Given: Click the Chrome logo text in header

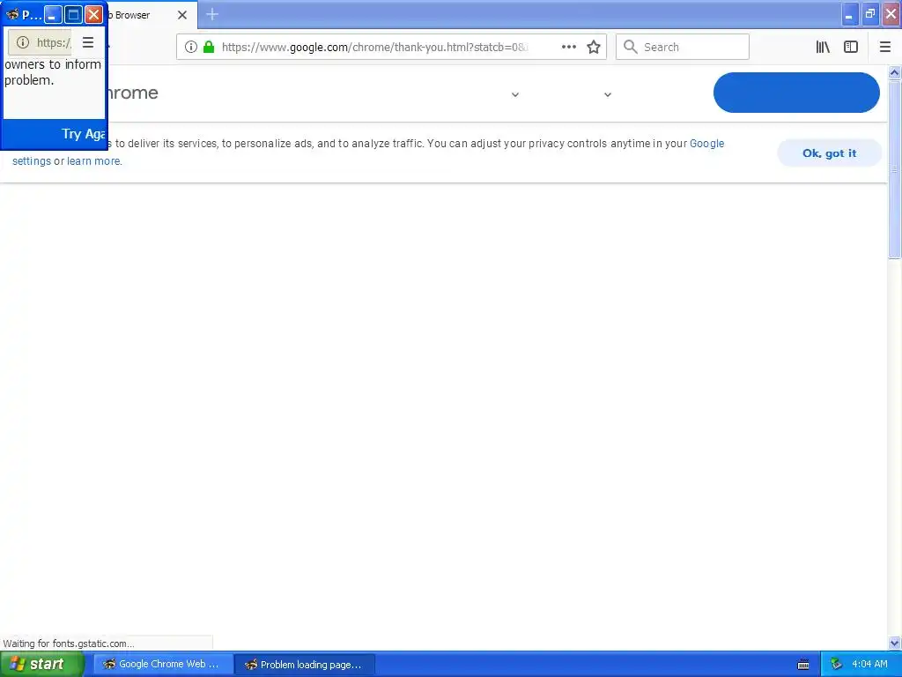Looking at the screenshot, I should 132,93.
